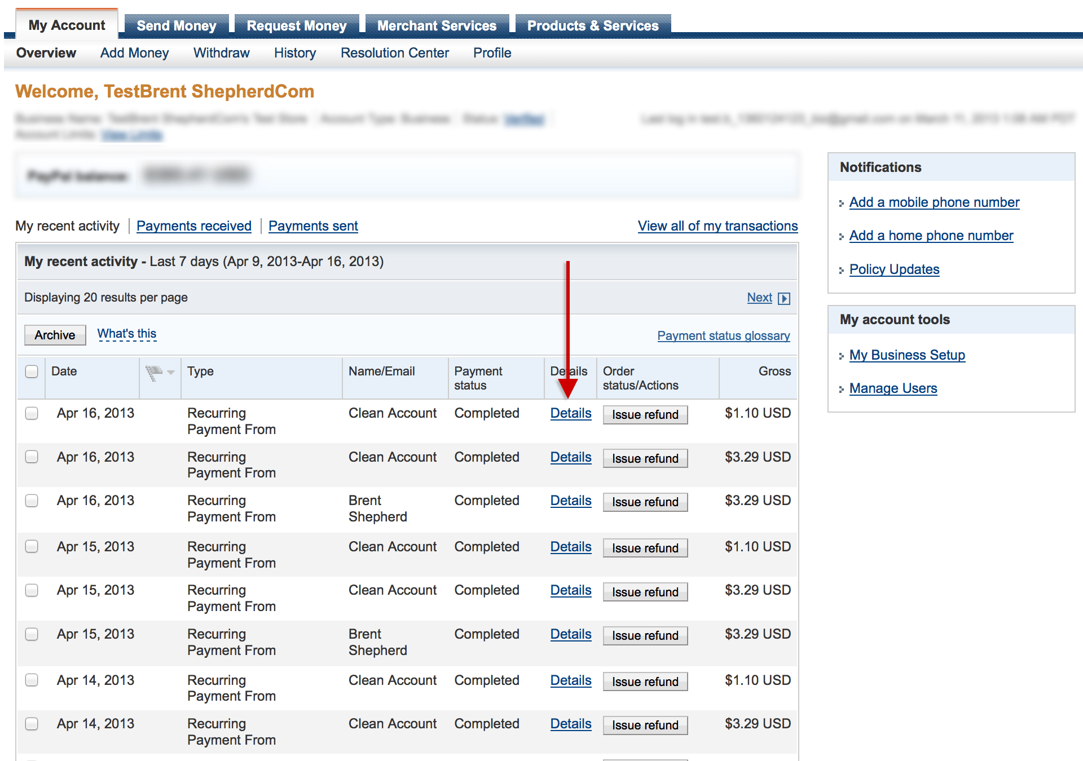Open the Date column sort dropdown arrow
Image resolution: width=1083 pixels, height=761 pixels.
[x=171, y=373]
